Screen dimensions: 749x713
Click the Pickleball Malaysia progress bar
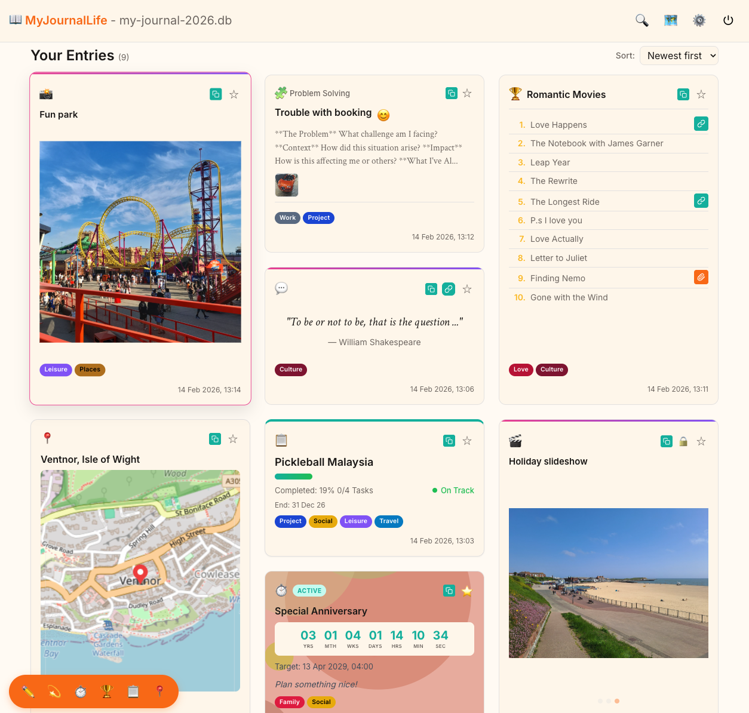point(293,477)
